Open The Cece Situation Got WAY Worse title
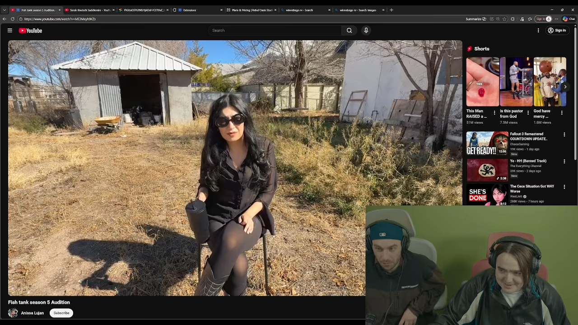Screen dimensions: 578x325 [532, 189]
